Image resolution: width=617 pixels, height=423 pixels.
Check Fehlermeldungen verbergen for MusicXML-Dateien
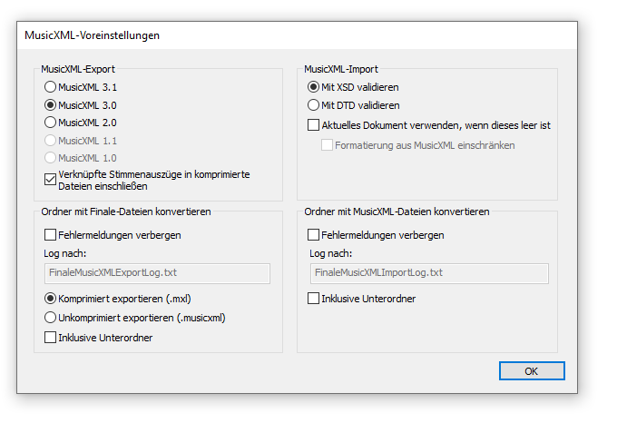(313, 235)
